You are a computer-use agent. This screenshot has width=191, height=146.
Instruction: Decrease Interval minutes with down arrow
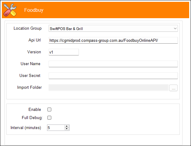(67, 129)
